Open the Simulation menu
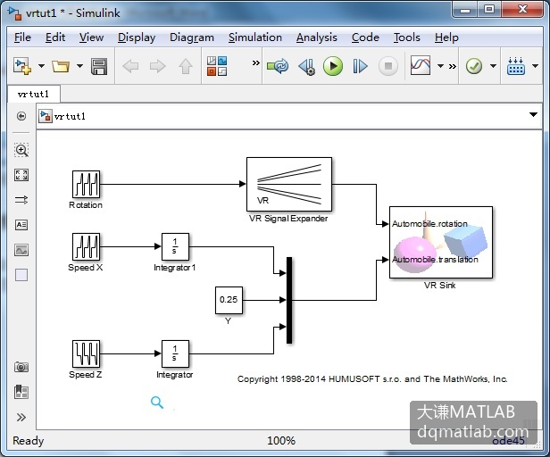 click(x=255, y=37)
